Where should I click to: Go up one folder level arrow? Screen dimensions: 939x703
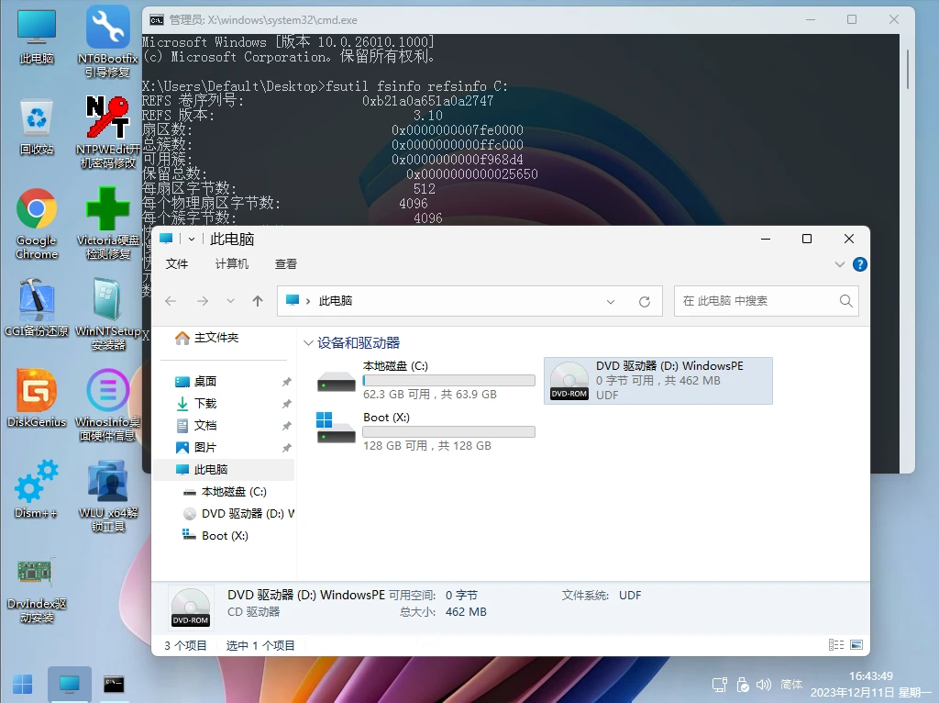[x=258, y=301]
